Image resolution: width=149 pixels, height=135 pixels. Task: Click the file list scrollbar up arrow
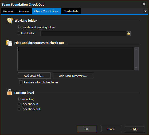tap(136, 49)
